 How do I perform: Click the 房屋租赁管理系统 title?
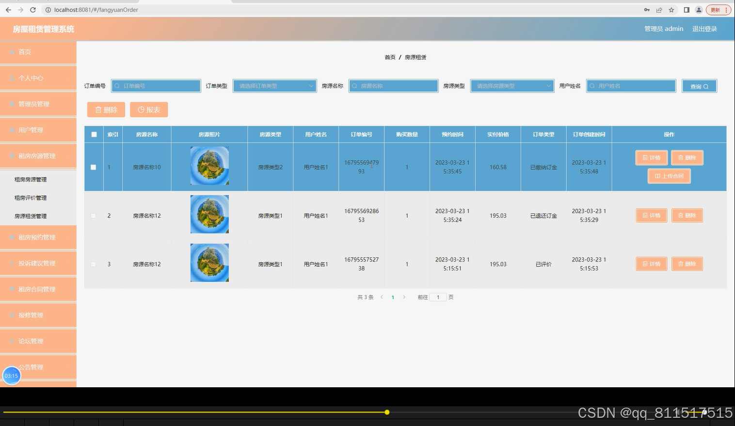44,29
